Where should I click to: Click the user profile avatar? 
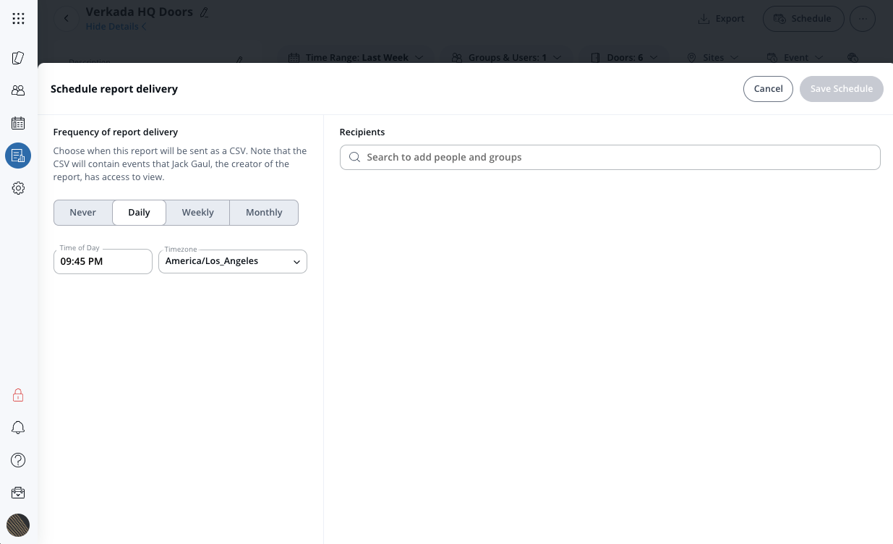18,524
